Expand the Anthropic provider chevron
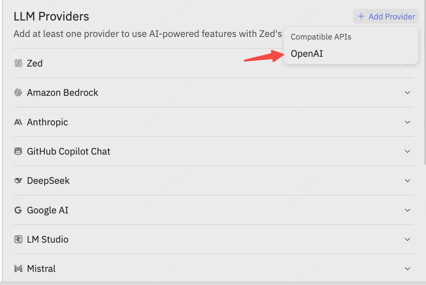Image resolution: width=426 pixels, height=285 pixels. pyautogui.click(x=408, y=122)
